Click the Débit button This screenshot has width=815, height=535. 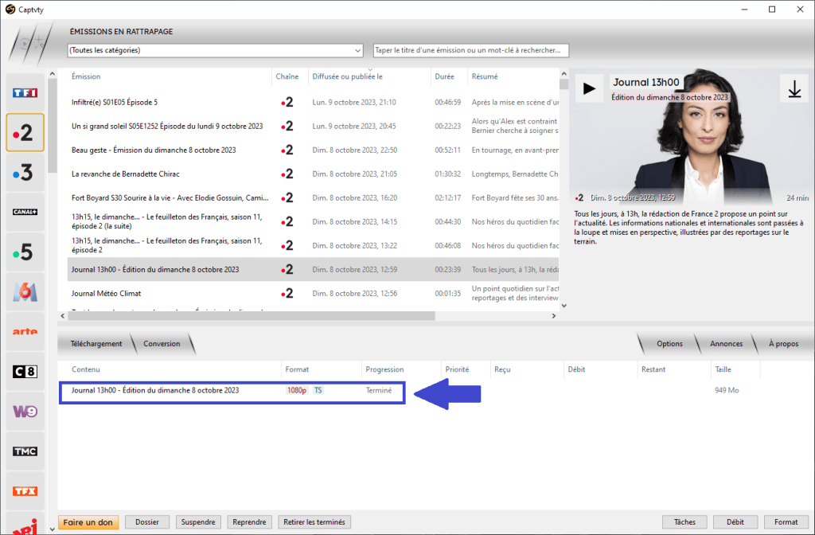tap(735, 522)
